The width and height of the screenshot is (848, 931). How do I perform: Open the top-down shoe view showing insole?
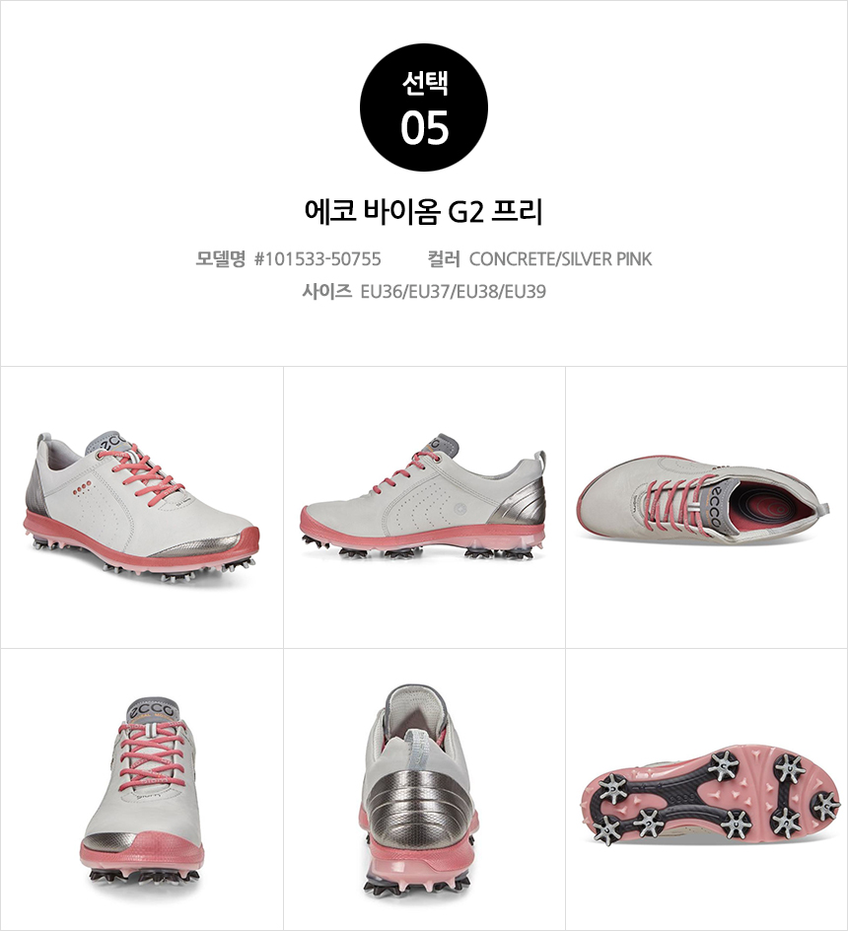click(x=707, y=508)
